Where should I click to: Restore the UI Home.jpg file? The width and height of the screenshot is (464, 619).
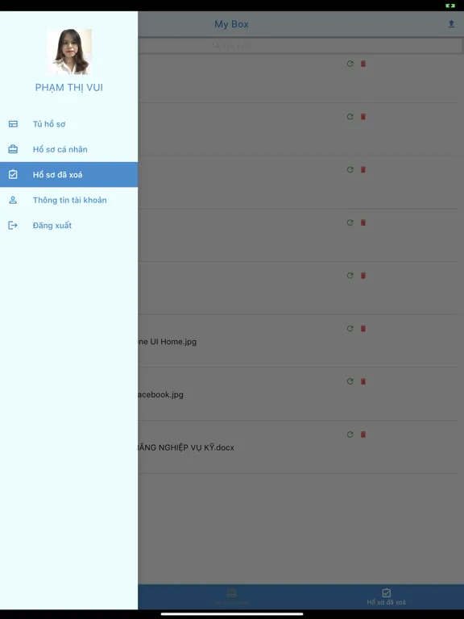[350, 329]
